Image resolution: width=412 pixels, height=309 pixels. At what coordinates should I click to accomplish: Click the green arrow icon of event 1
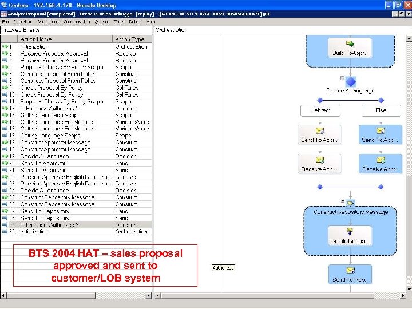[5, 46]
